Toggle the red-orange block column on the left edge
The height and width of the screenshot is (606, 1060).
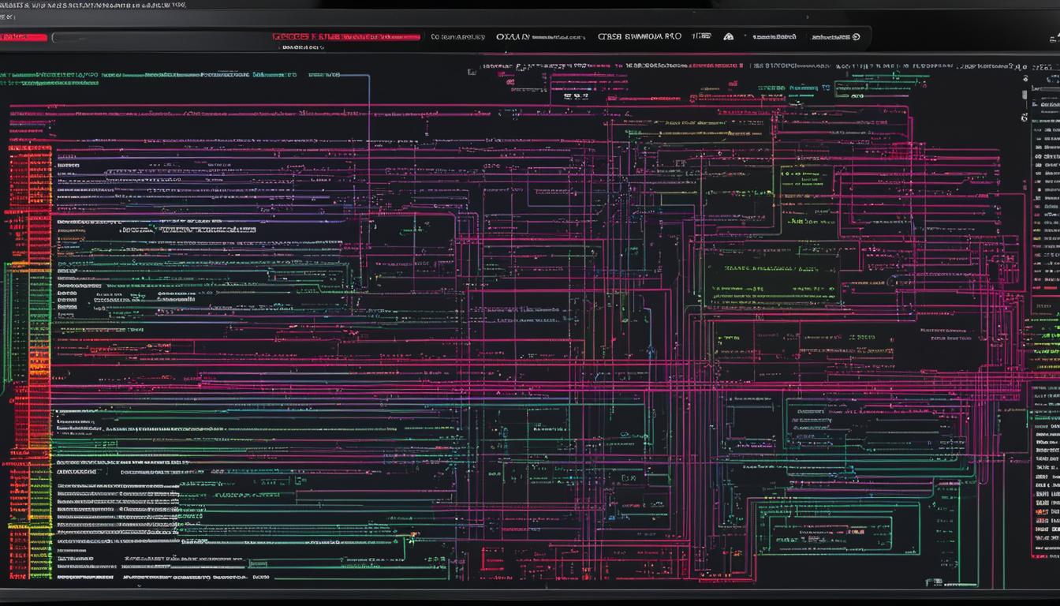point(30,205)
